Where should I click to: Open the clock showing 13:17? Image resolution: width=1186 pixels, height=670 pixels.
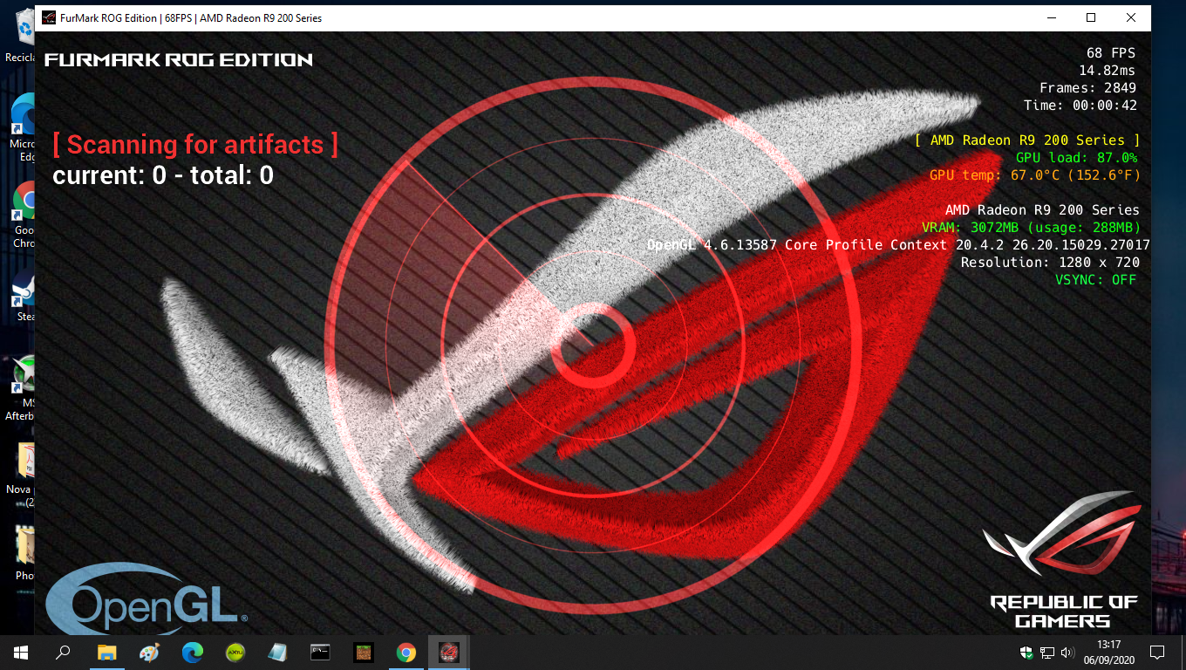click(1108, 652)
